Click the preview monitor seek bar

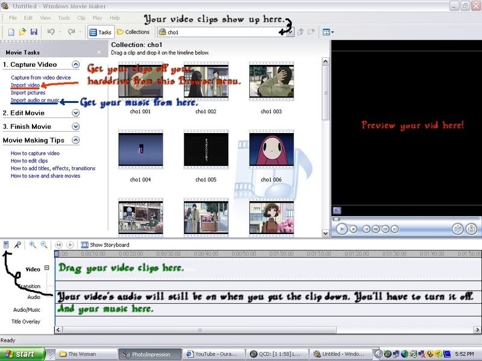(x=407, y=219)
